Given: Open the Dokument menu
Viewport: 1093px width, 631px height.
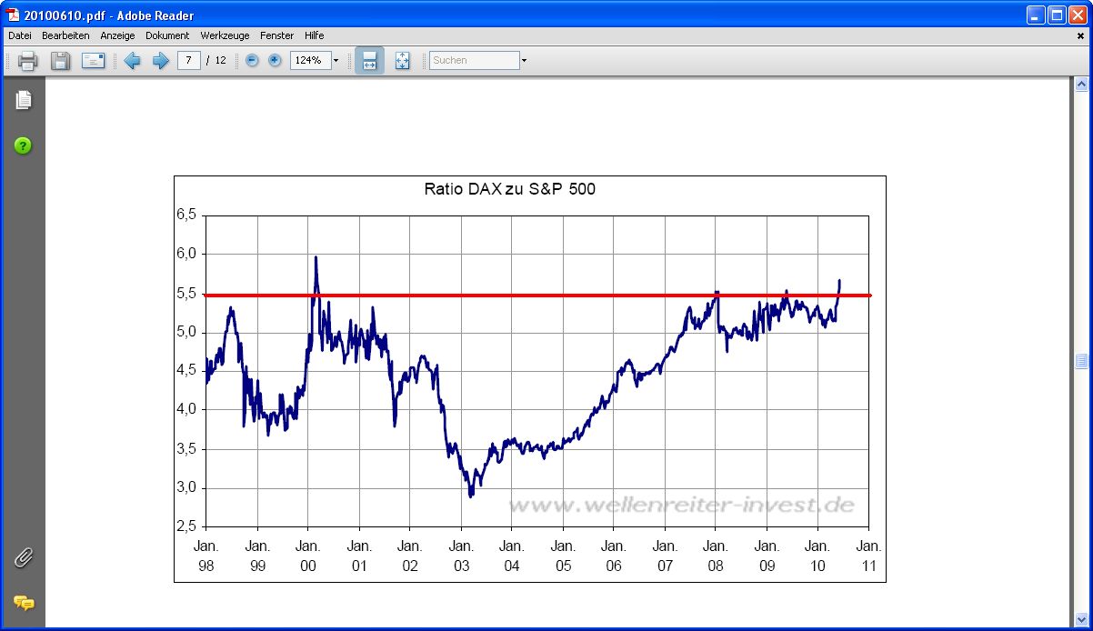Looking at the screenshot, I should coord(167,35).
